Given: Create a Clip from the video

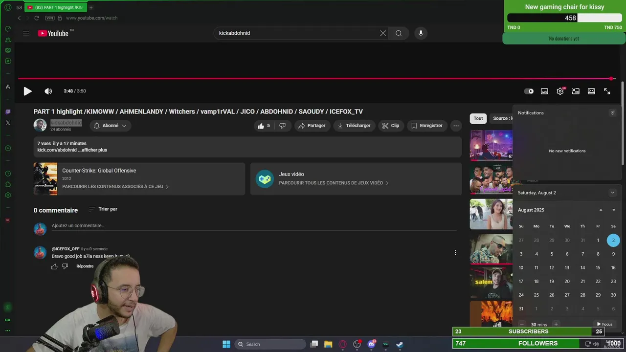Looking at the screenshot, I should click(391, 126).
